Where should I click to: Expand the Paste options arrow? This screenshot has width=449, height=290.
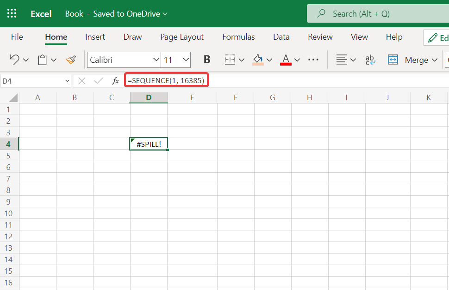54,60
